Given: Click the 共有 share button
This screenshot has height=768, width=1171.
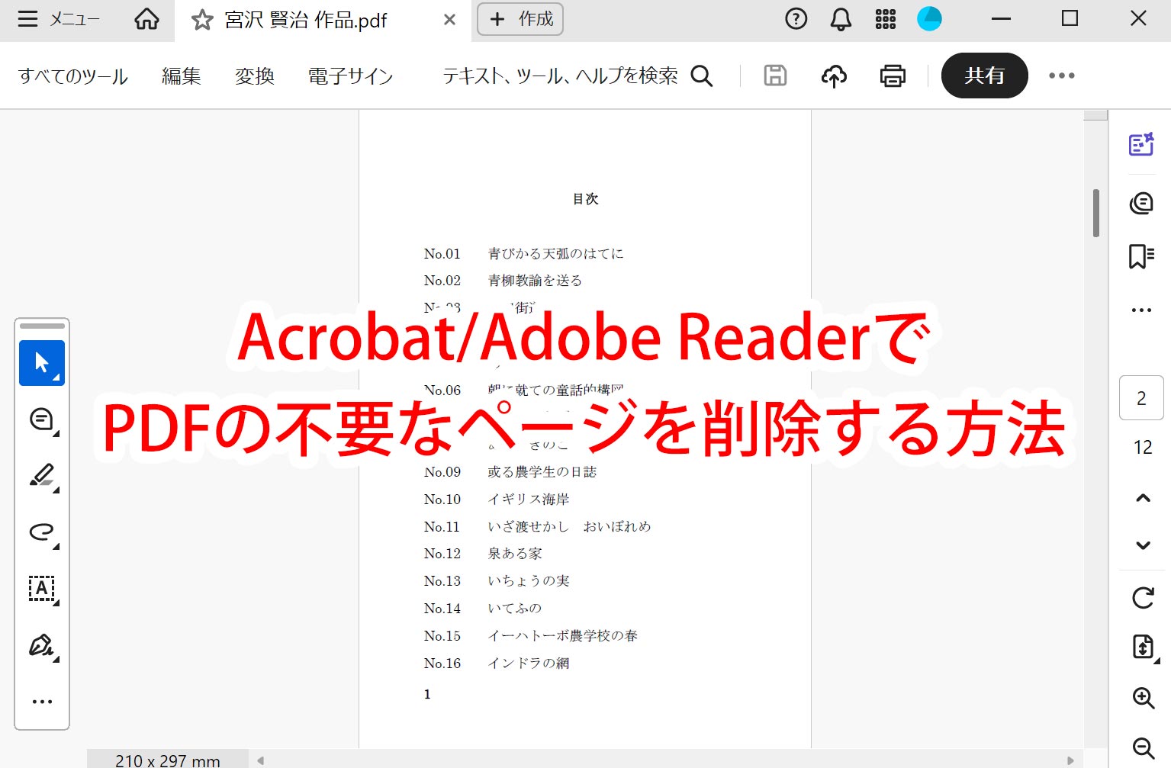Looking at the screenshot, I should [984, 76].
